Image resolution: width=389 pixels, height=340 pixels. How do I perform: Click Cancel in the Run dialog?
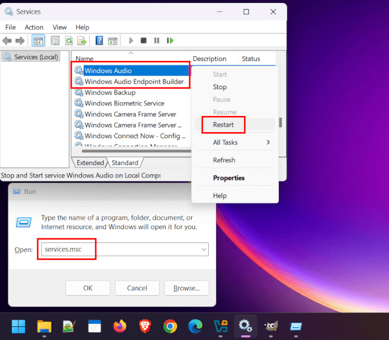(137, 288)
